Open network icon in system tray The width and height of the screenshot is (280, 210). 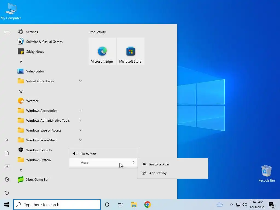(238, 205)
